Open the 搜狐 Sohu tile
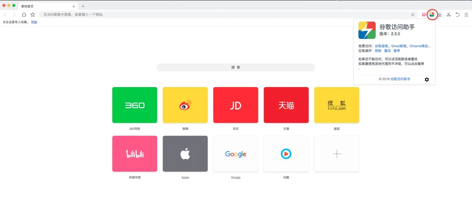Screen dimensions: 472x213 pyautogui.click(x=337, y=105)
